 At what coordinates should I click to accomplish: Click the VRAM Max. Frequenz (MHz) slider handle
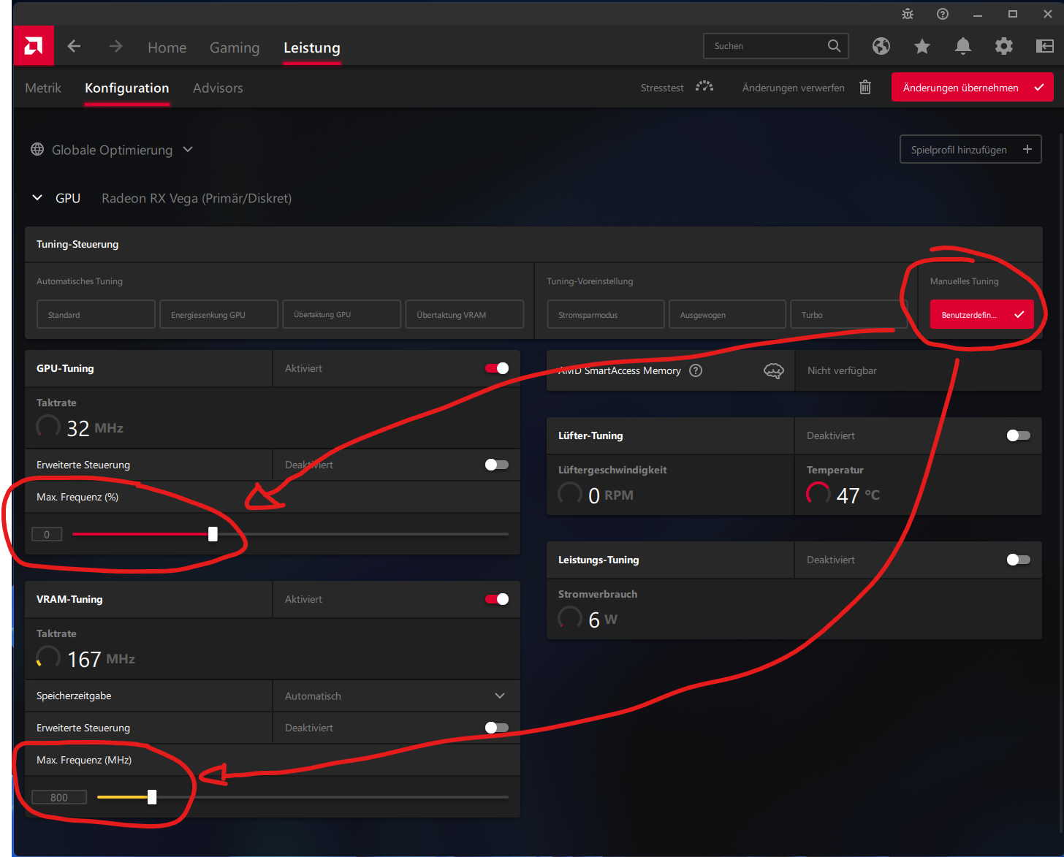click(x=152, y=797)
